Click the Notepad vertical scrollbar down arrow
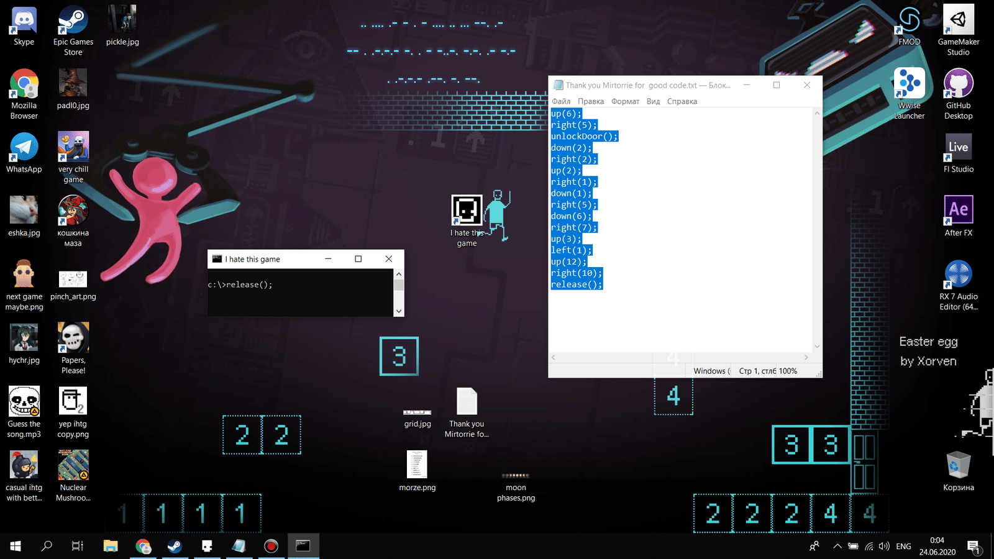The width and height of the screenshot is (994, 559). 817,347
